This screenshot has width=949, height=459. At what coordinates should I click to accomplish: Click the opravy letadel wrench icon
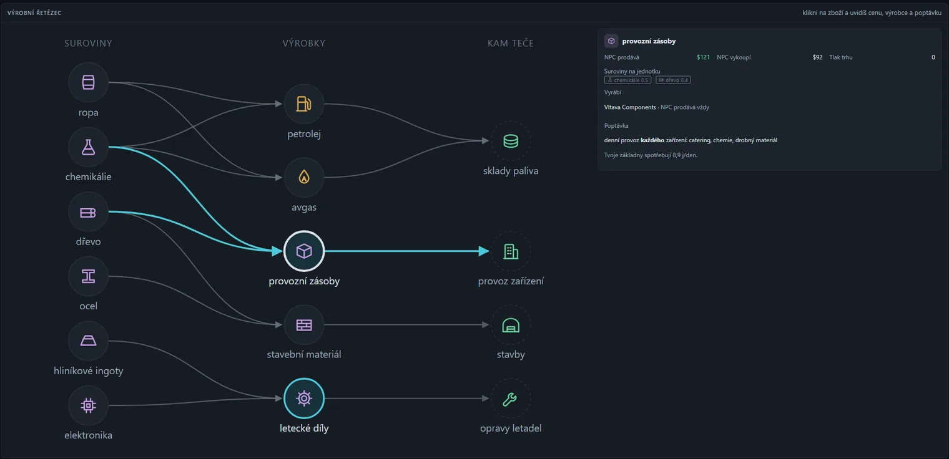511,399
